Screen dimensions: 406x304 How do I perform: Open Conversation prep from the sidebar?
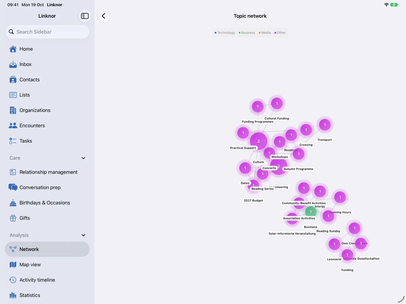pos(47,187)
